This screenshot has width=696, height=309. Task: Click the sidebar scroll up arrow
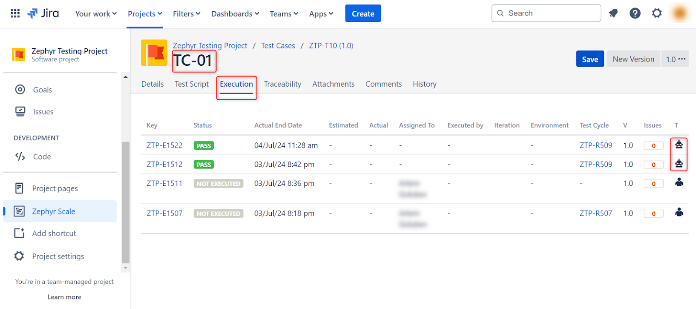coord(126,77)
